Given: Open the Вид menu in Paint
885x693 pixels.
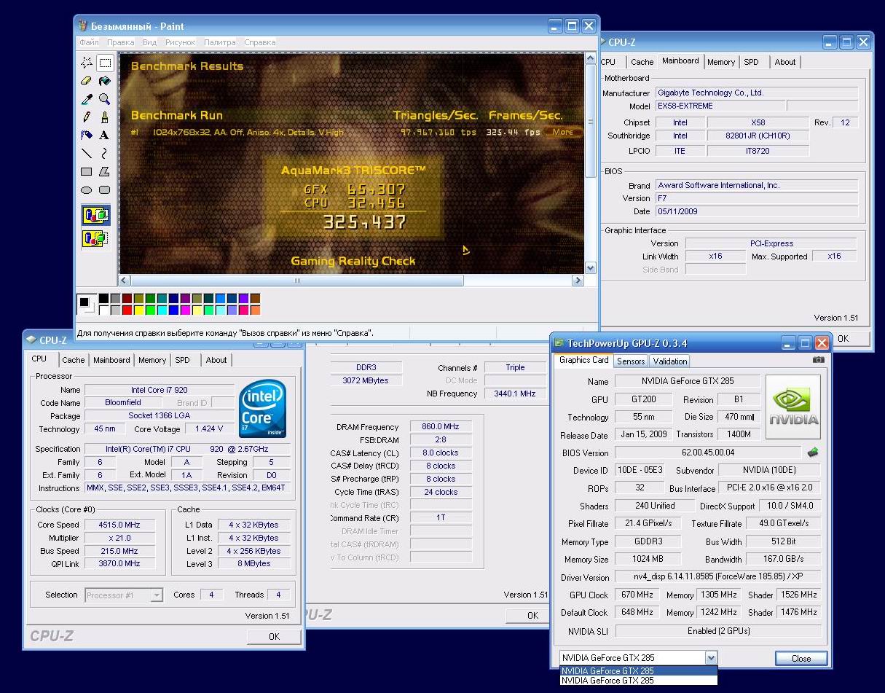Looking at the screenshot, I should (x=149, y=42).
